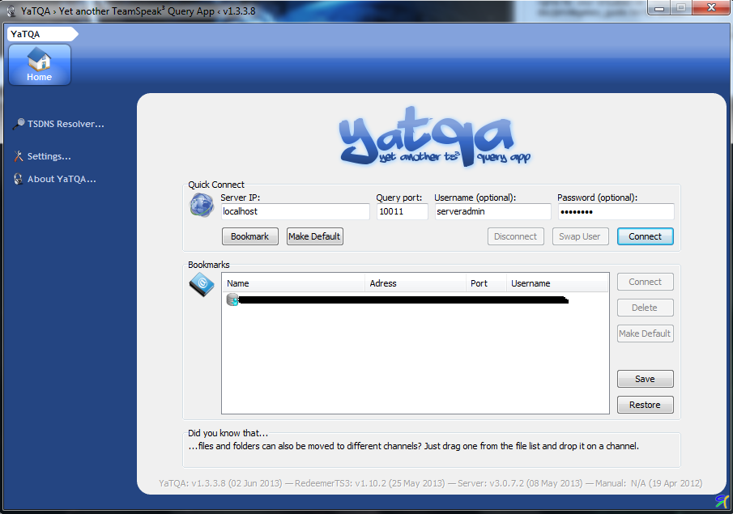Click the Quick Connect Connect button

645,236
